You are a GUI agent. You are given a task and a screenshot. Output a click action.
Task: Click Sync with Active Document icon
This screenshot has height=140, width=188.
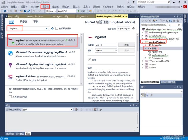pos(167,21)
